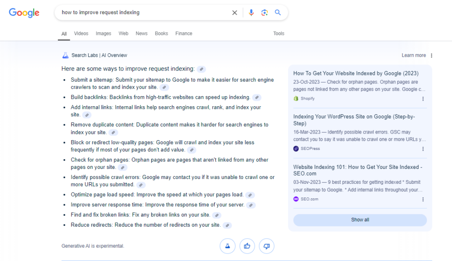
Task: Click link icon after Identify possible crawl errors
Action: 141,185
